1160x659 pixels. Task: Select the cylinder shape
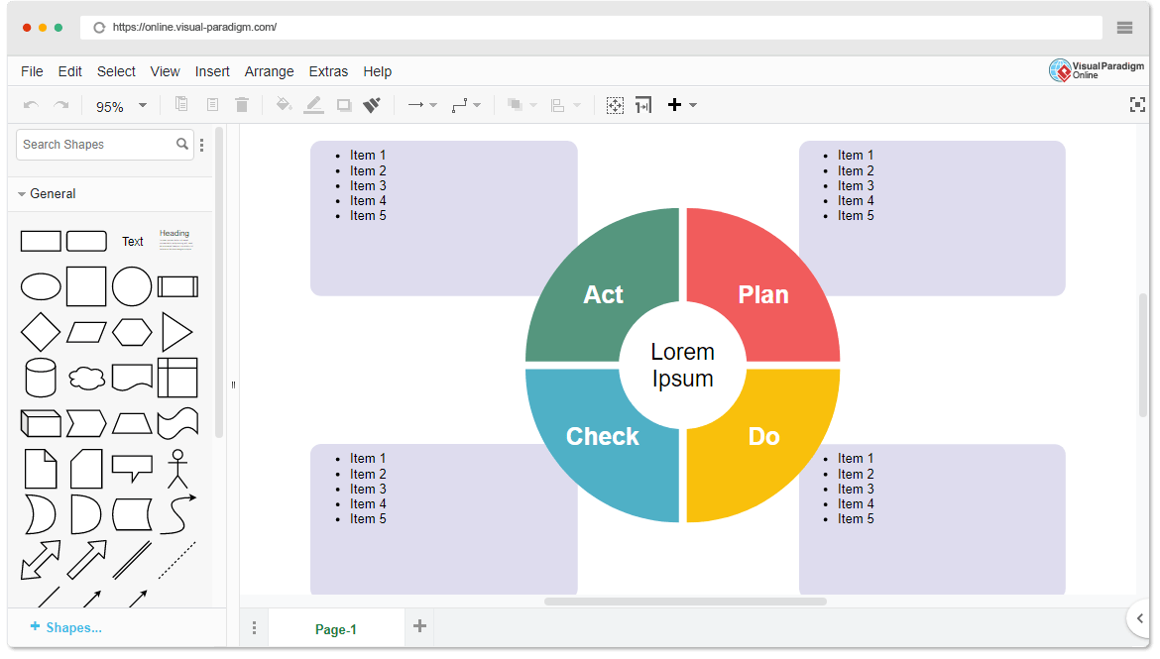point(41,378)
